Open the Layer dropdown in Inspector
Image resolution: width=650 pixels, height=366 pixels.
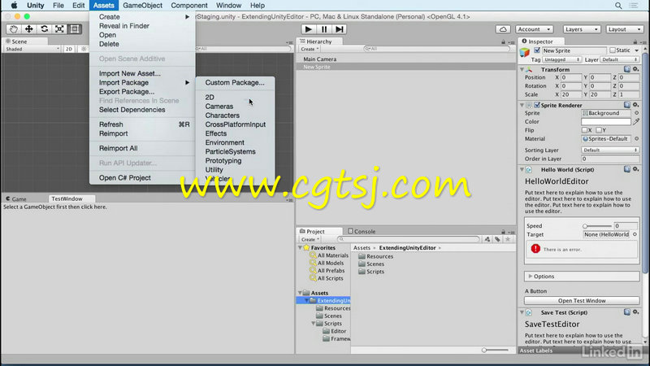619,59
